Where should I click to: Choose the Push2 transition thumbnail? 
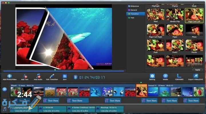click(175, 45)
